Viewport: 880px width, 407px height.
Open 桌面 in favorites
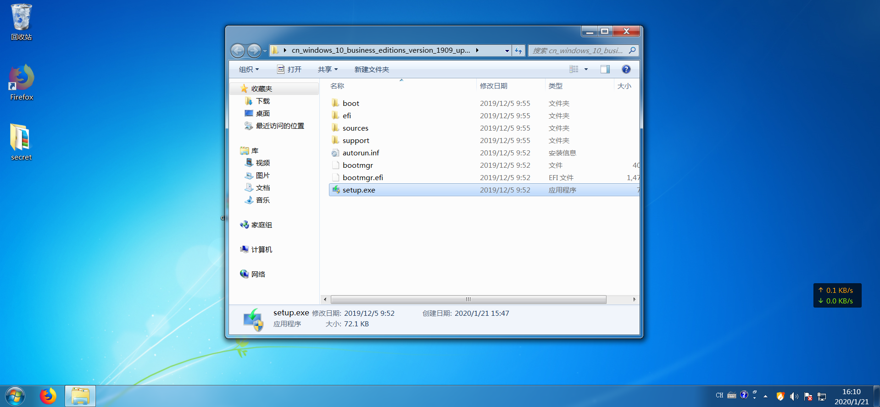pyautogui.click(x=263, y=113)
